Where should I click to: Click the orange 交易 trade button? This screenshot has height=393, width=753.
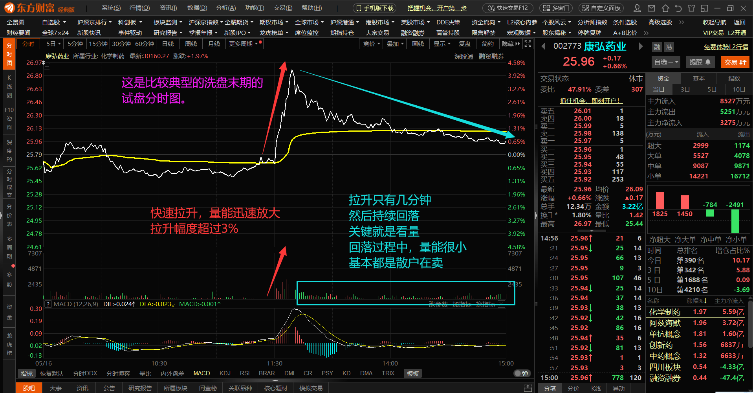point(735,62)
